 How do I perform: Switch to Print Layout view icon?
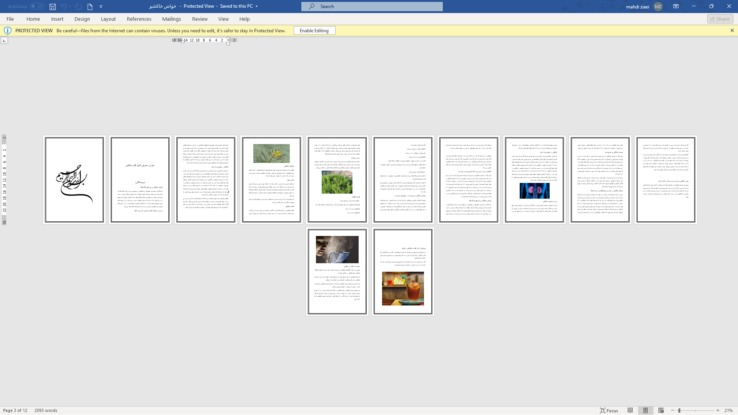(645, 410)
